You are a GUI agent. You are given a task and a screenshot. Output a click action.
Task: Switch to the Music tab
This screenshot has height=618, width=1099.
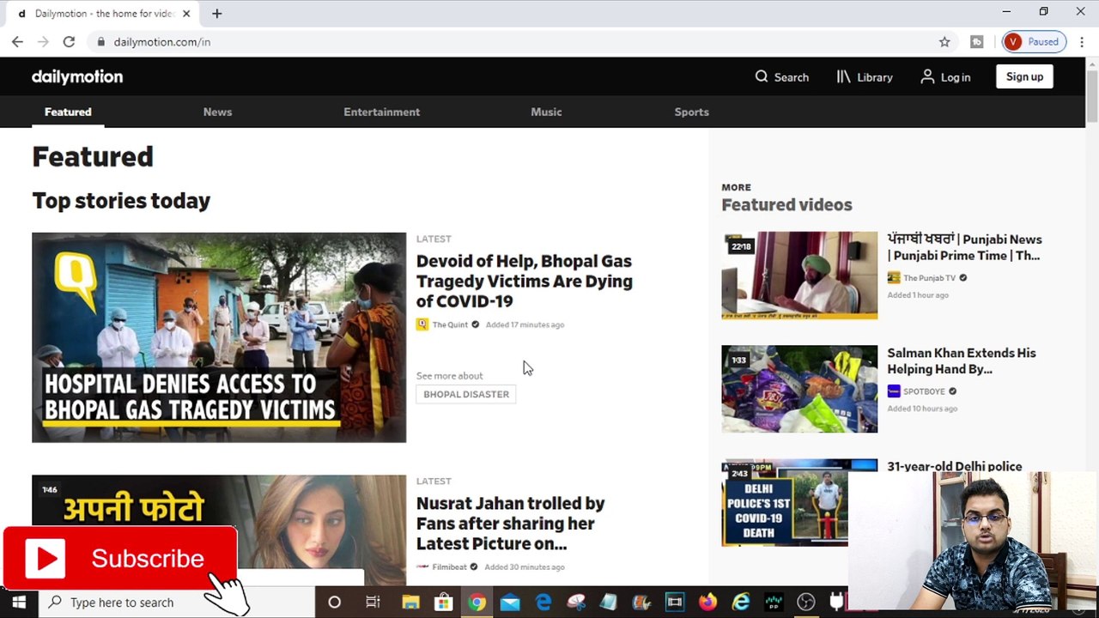pyautogui.click(x=546, y=112)
